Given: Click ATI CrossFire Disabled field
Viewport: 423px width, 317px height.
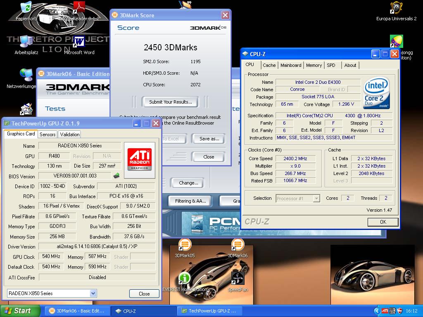Looking at the screenshot, I should (97, 277).
